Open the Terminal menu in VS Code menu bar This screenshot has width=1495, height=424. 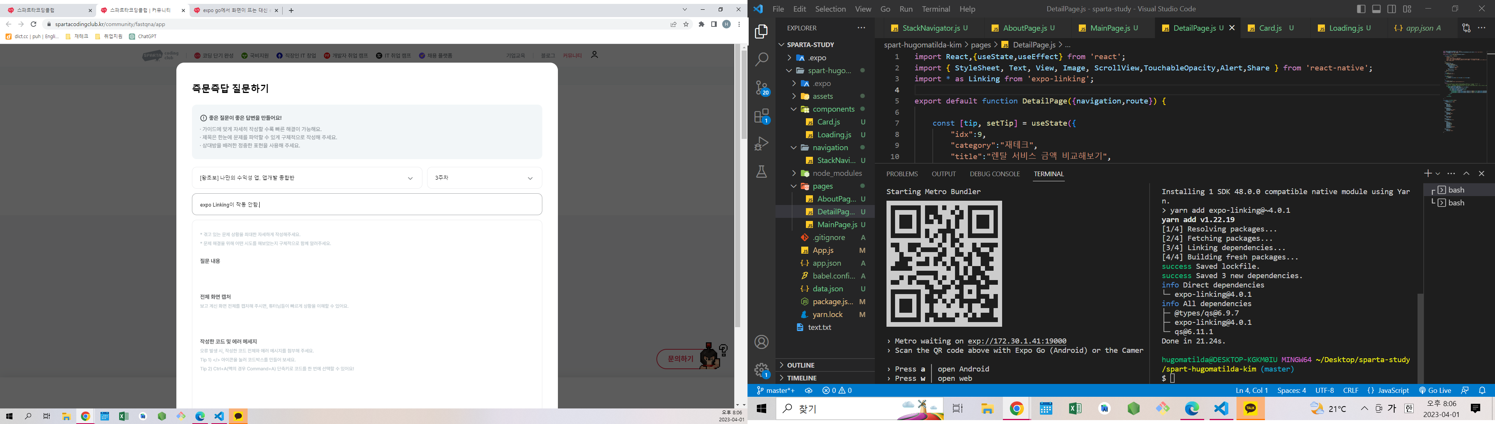point(936,9)
